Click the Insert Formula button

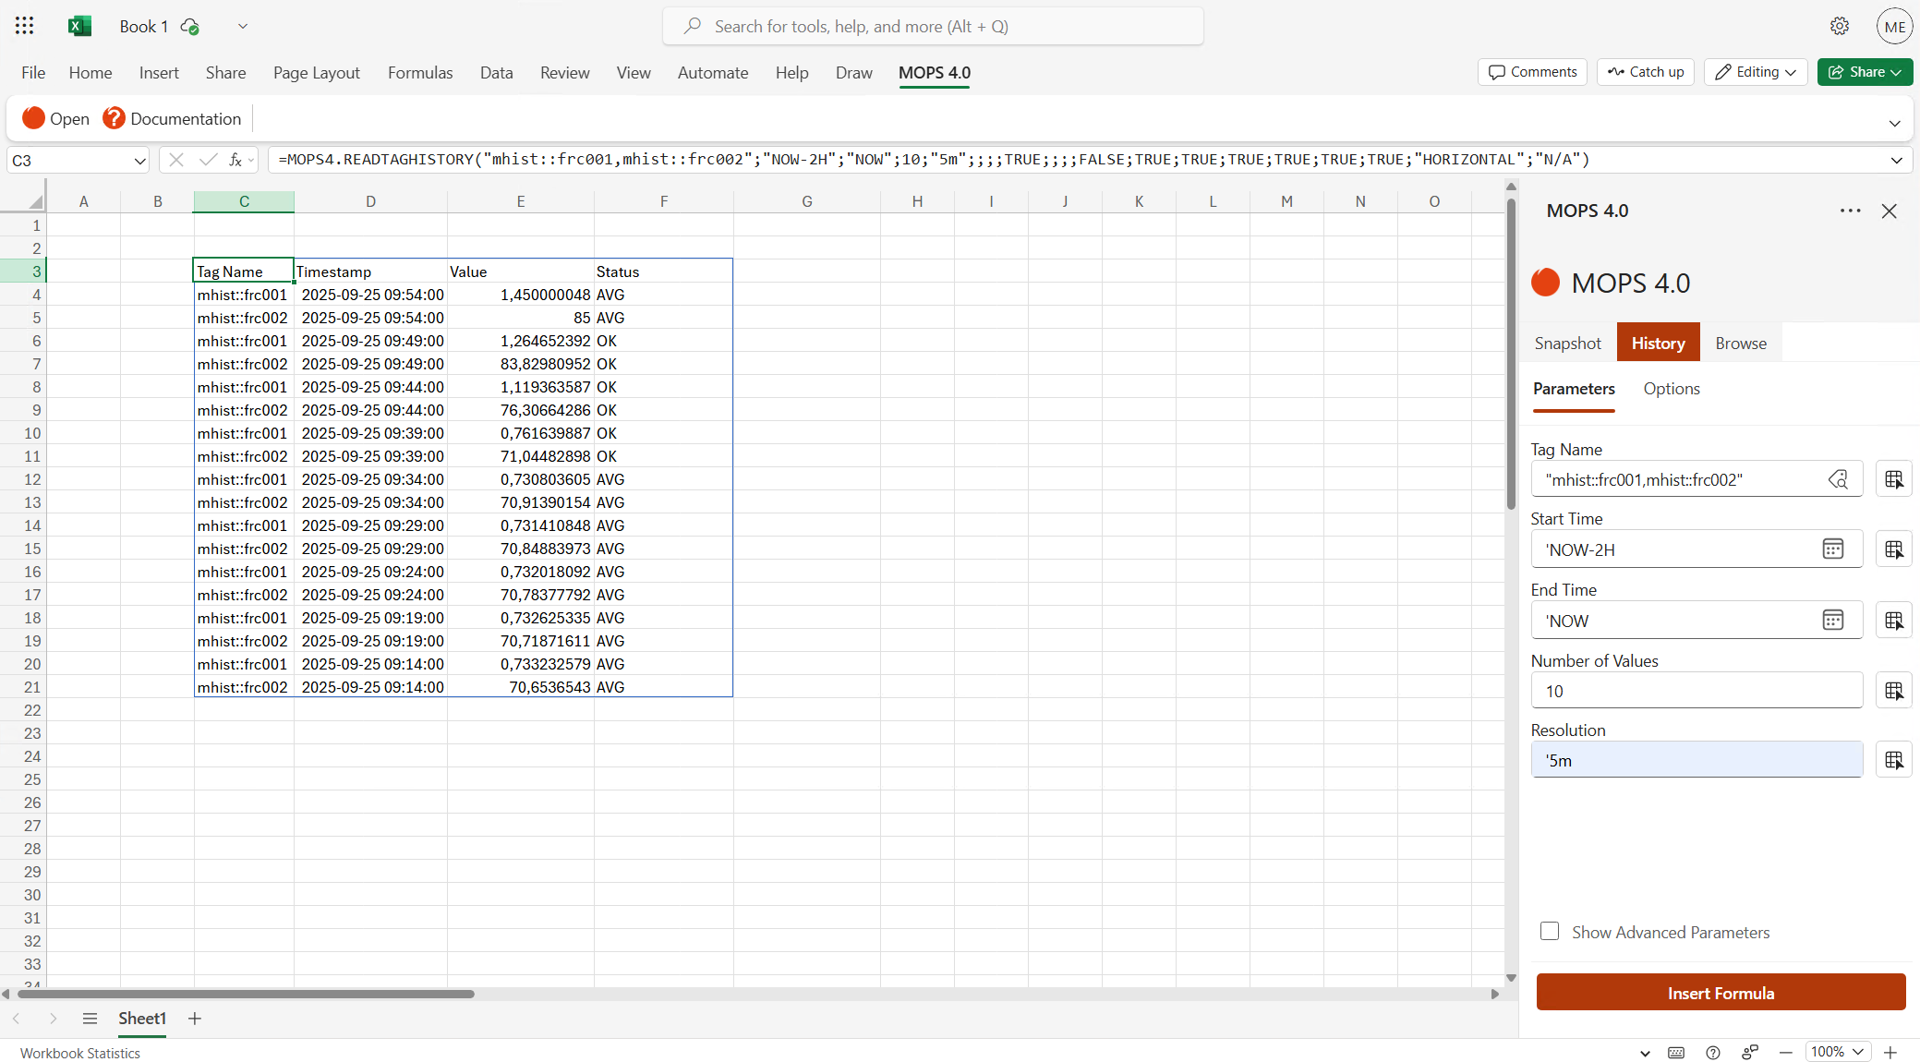point(1721,992)
